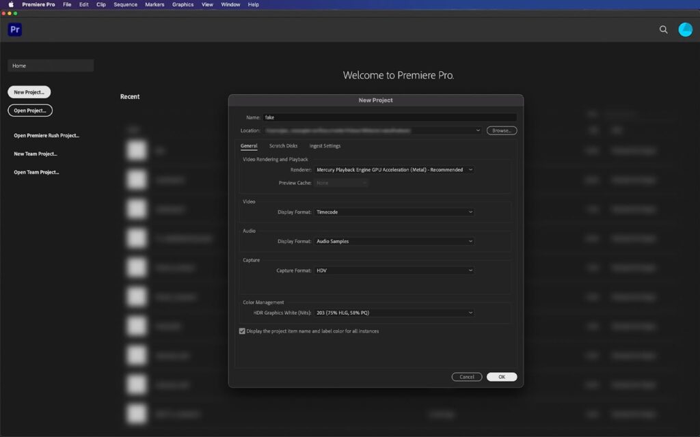Image resolution: width=700 pixels, height=437 pixels.
Task: Open the Audio Display Format dropdown
Action: pyautogui.click(x=394, y=241)
